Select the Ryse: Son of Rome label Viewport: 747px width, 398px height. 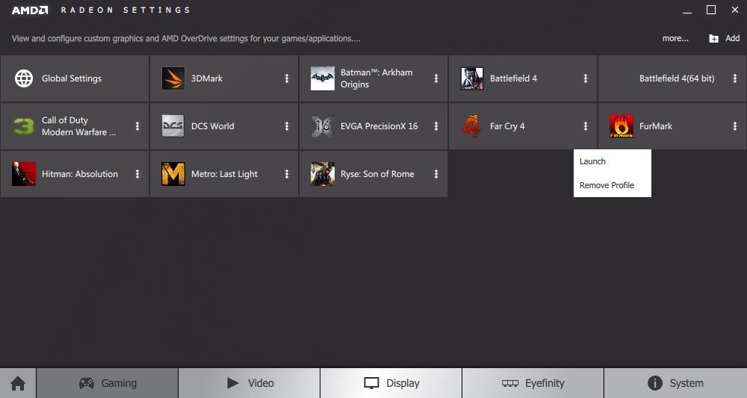pyautogui.click(x=376, y=174)
